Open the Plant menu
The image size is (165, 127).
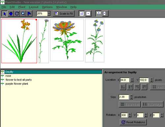pos(22,7)
